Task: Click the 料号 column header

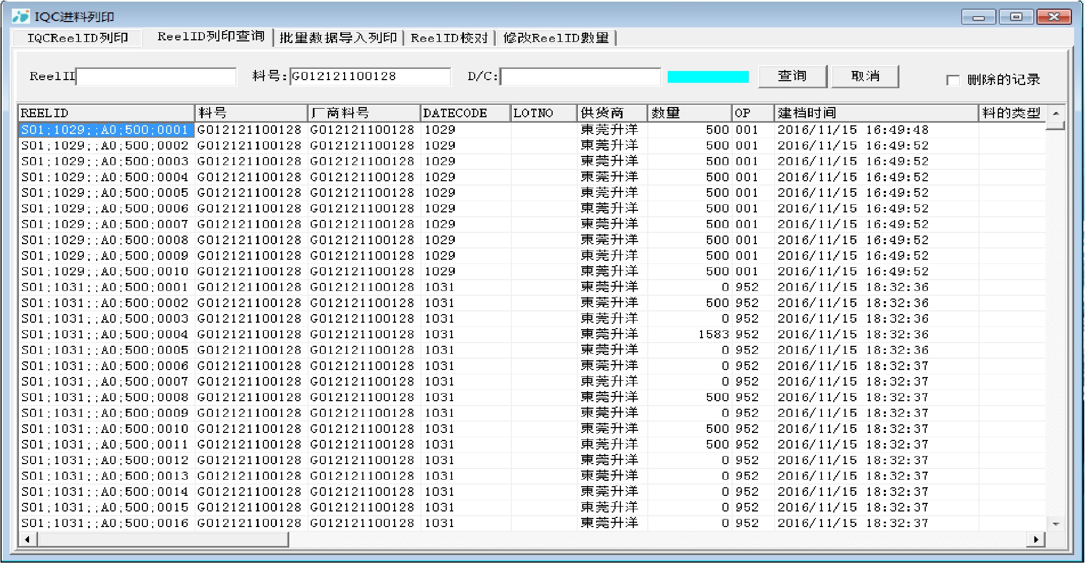Action: (x=251, y=113)
